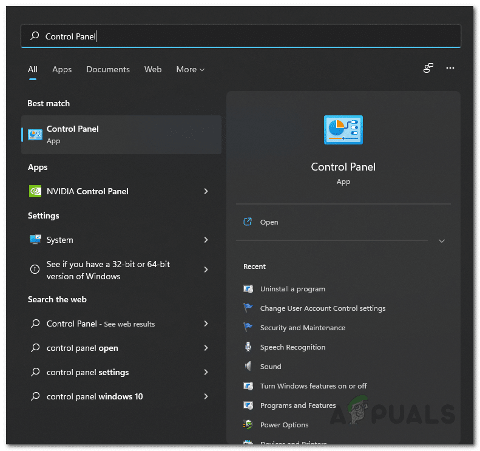
Task: Click Open to launch Control Panel
Action: (269, 222)
